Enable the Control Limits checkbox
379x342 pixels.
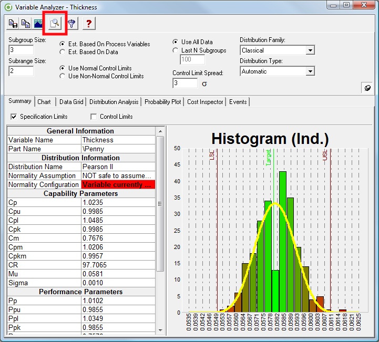94,117
